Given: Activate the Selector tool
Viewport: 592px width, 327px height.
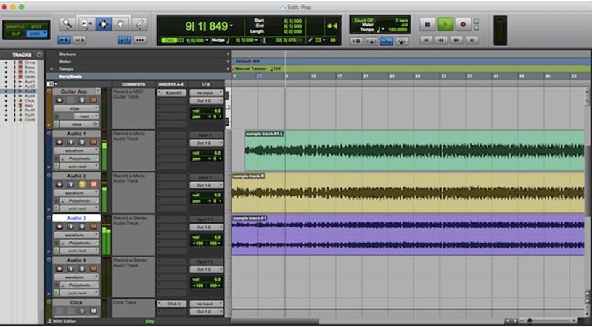Looking at the screenshot, I should click(x=105, y=25).
